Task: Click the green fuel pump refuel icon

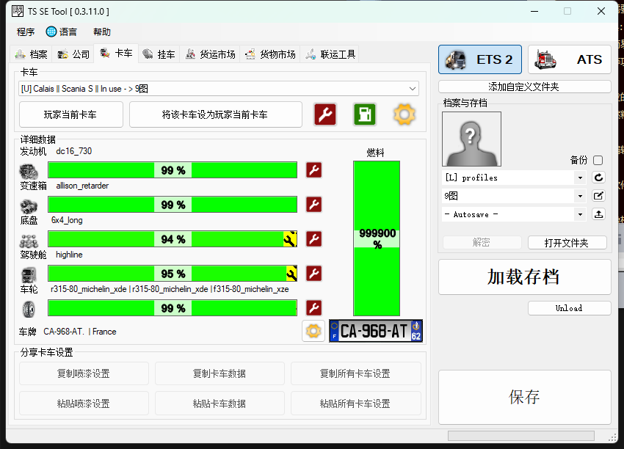Action: pos(365,114)
